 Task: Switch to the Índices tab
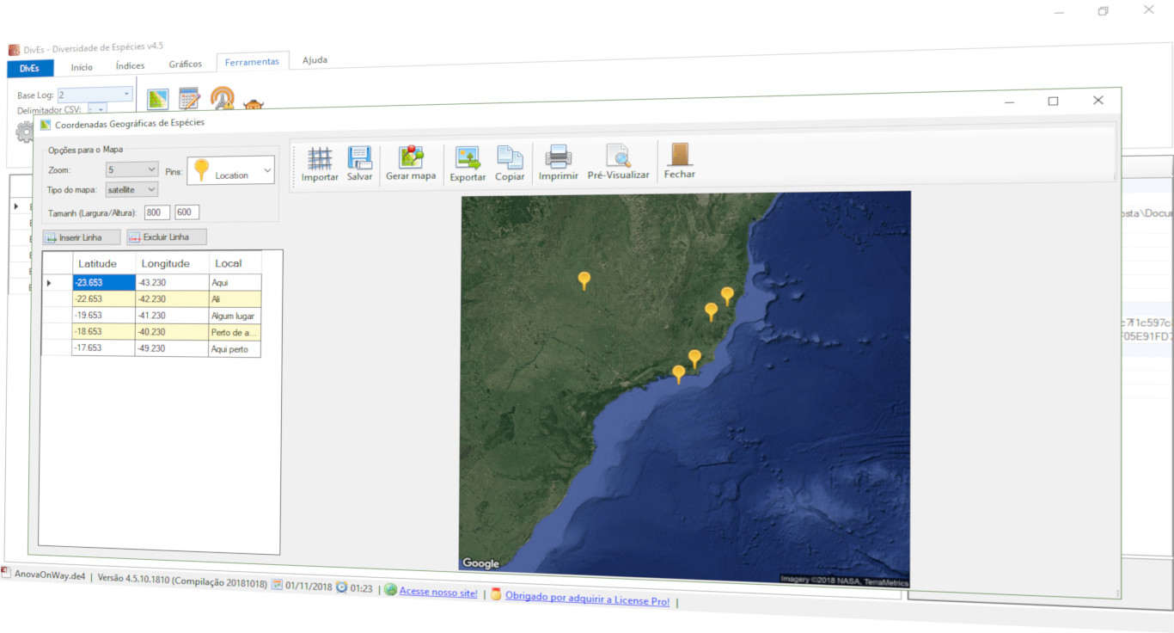click(130, 65)
